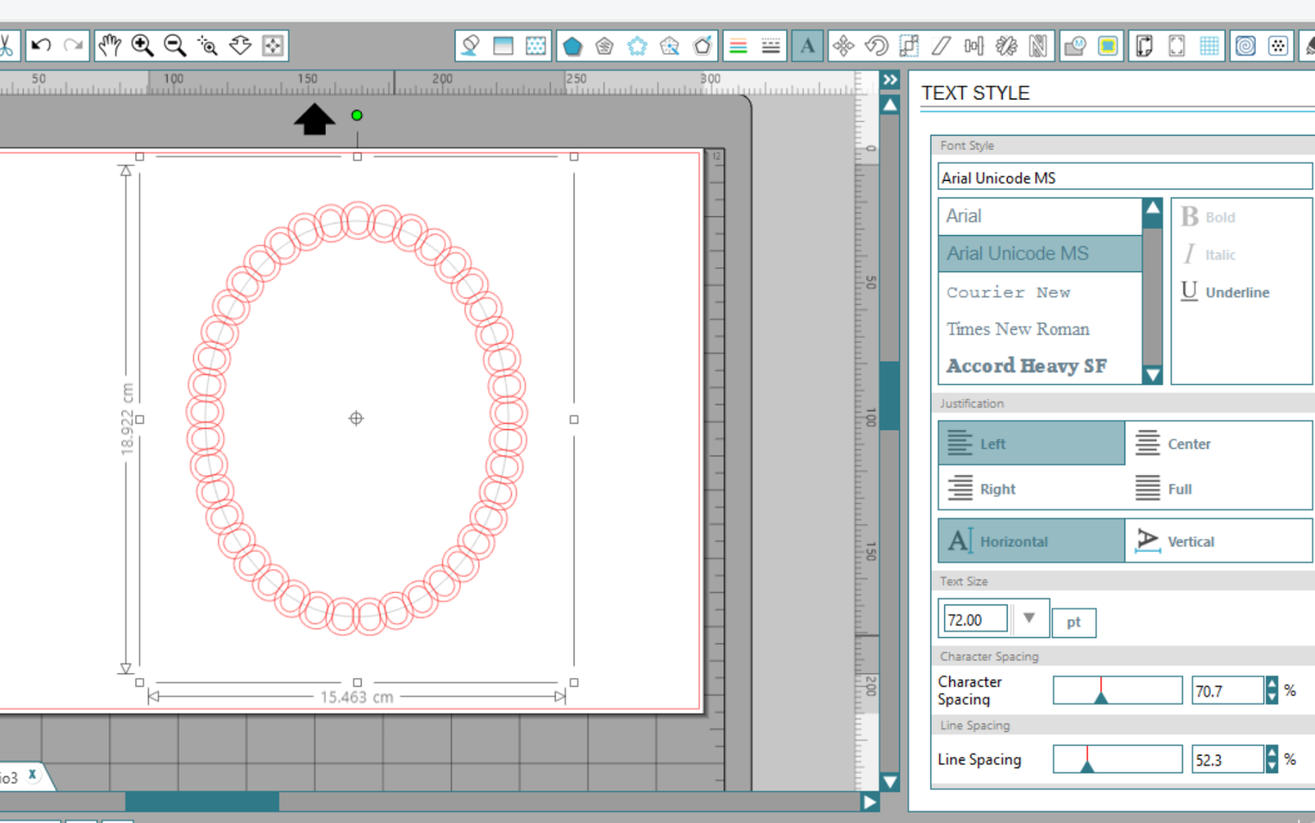Open the Fill Gradient panel
Image resolution: width=1315 pixels, height=823 pixels.
point(503,45)
